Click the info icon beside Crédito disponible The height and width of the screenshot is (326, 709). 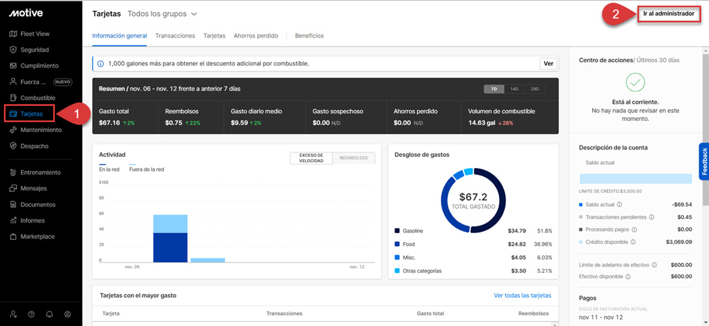633,242
